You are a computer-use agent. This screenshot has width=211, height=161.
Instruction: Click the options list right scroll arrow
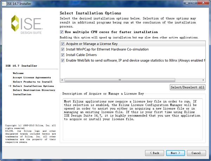(203, 80)
